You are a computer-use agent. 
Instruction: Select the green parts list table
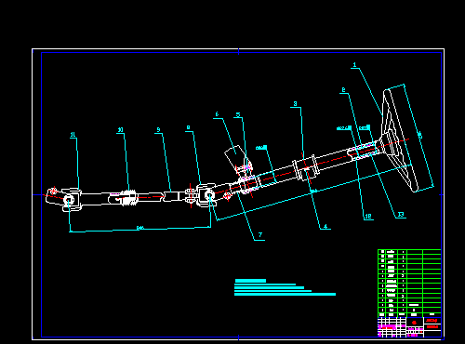409,283
